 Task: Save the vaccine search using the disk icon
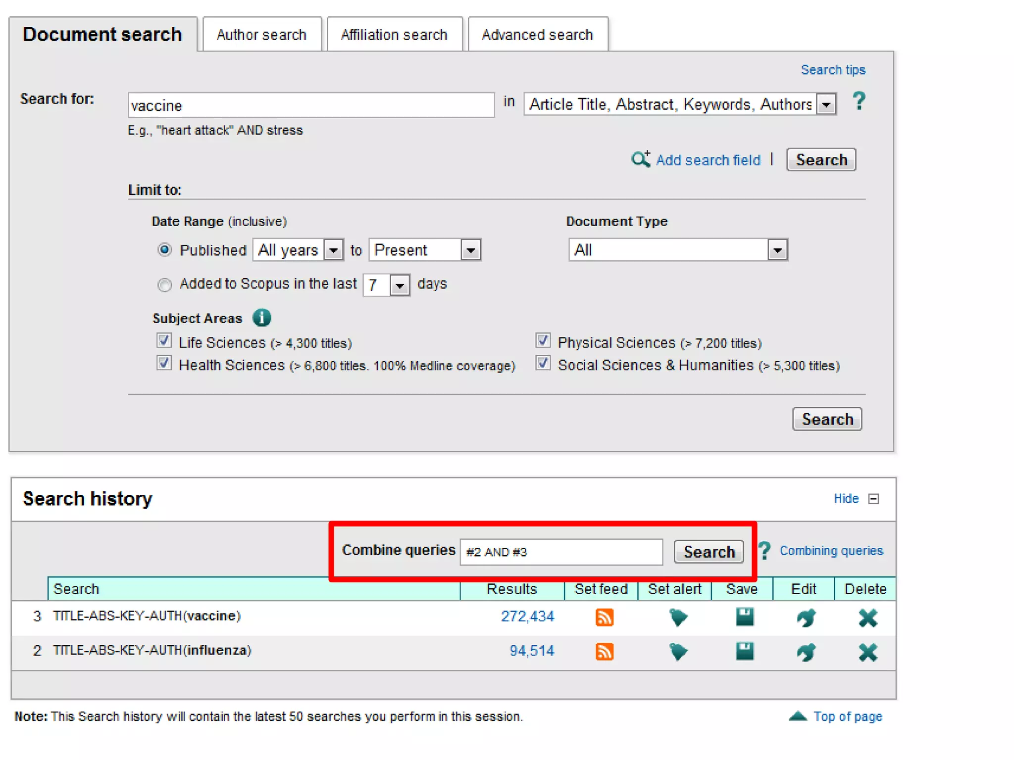pos(744,617)
